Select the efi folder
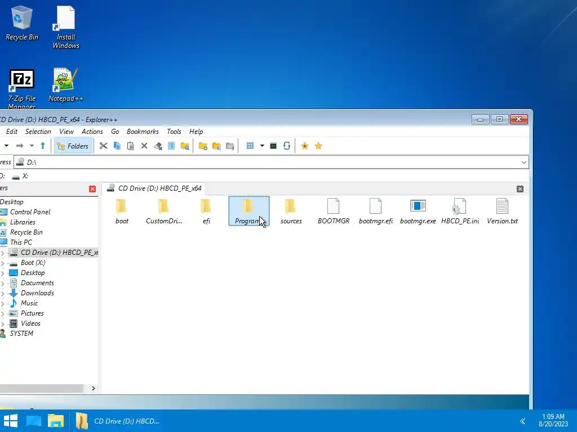577x432 pixels. 206,211
